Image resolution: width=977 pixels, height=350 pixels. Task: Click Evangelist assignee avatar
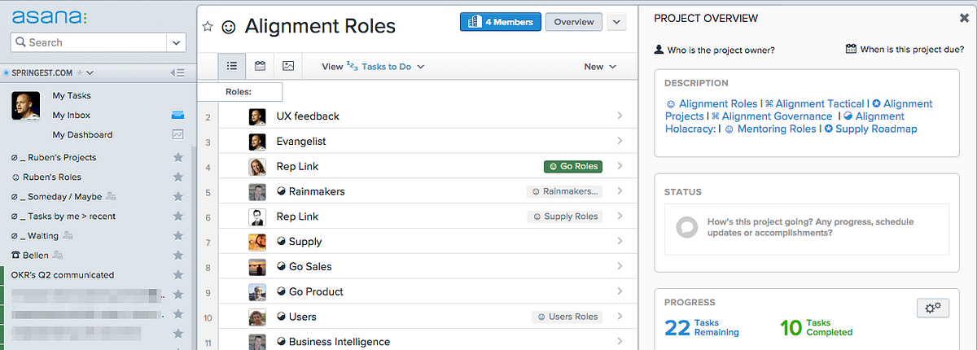click(x=258, y=142)
